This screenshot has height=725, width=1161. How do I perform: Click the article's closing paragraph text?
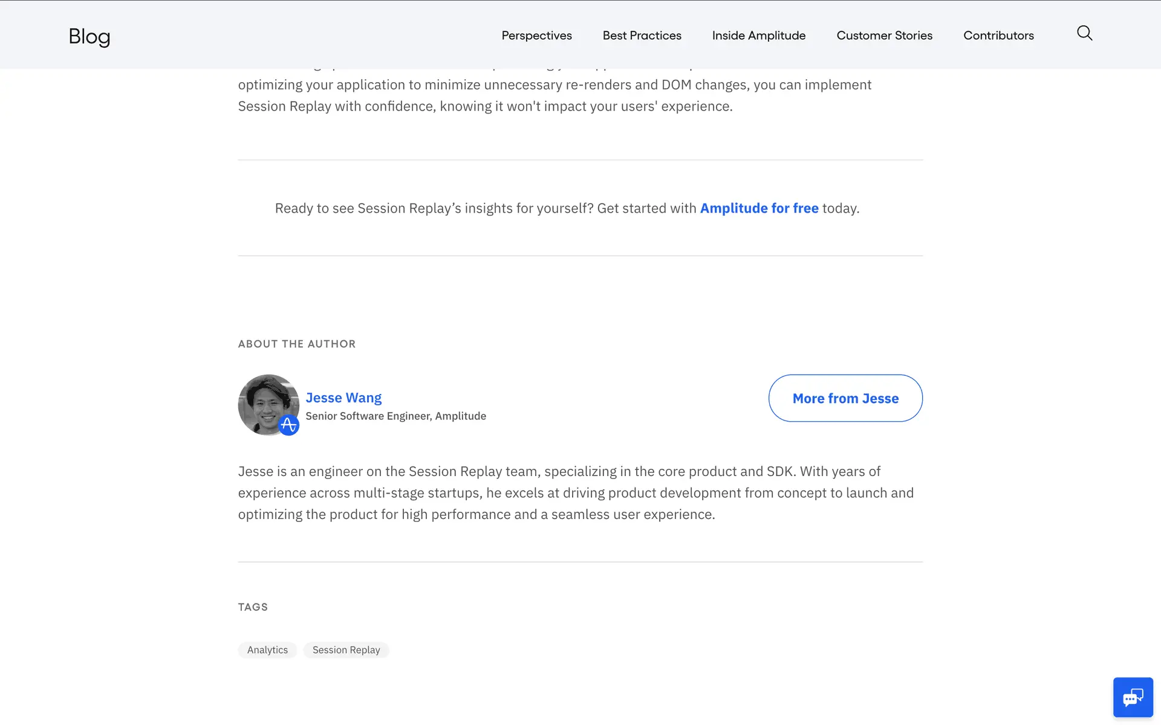pyautogui.click(x=554, y=95)
